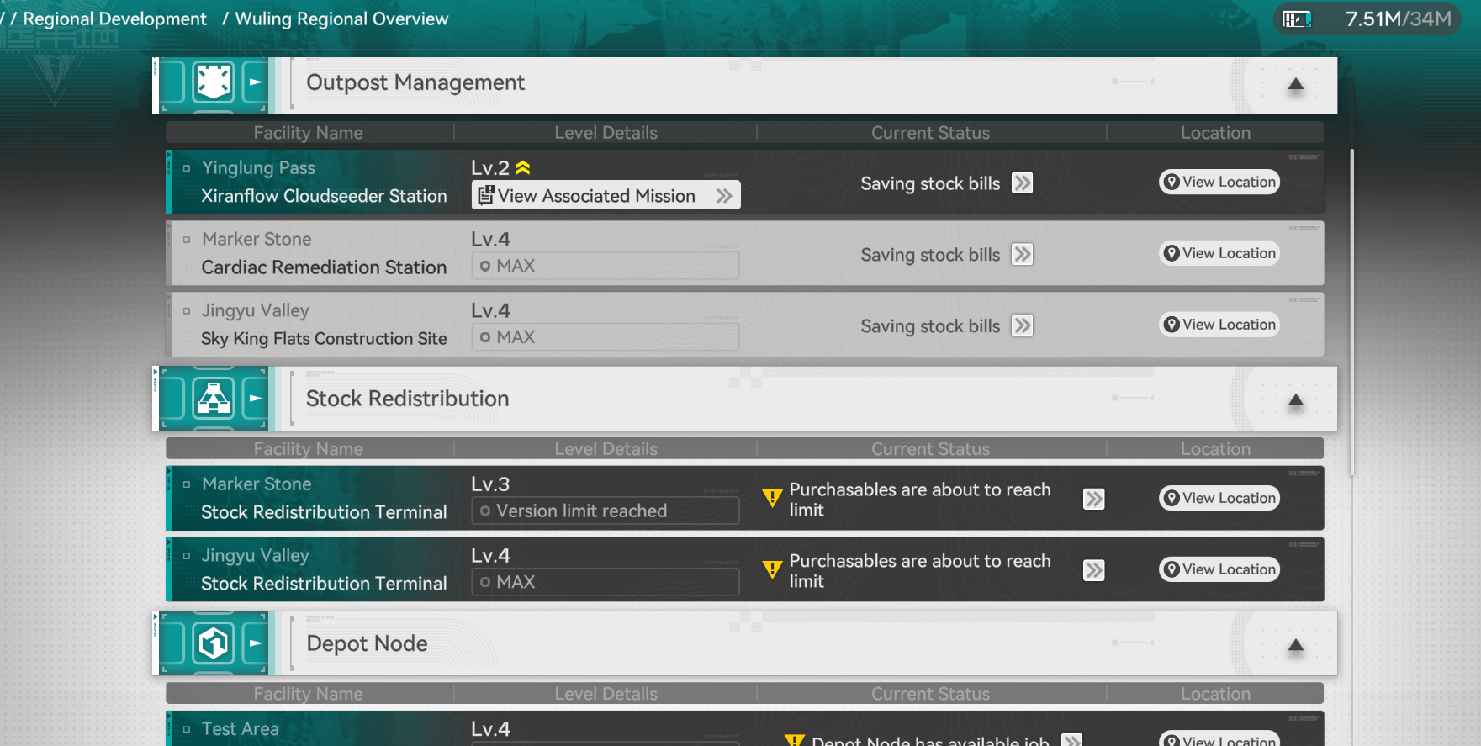Click the 7.51M/34M stock bill counter
1481x746 pixels.
click(x=1399, y=19)
